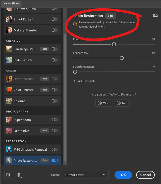
Task: Click the Scratch reduction slider handle
Action: coord(75,72)
